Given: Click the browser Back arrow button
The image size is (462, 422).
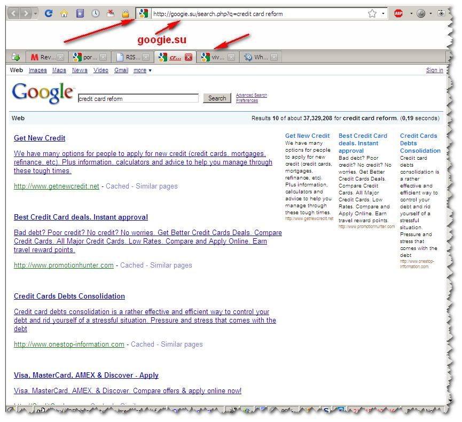Looking at the screenshot, I should pyautogui.click(x=14, y=13).
